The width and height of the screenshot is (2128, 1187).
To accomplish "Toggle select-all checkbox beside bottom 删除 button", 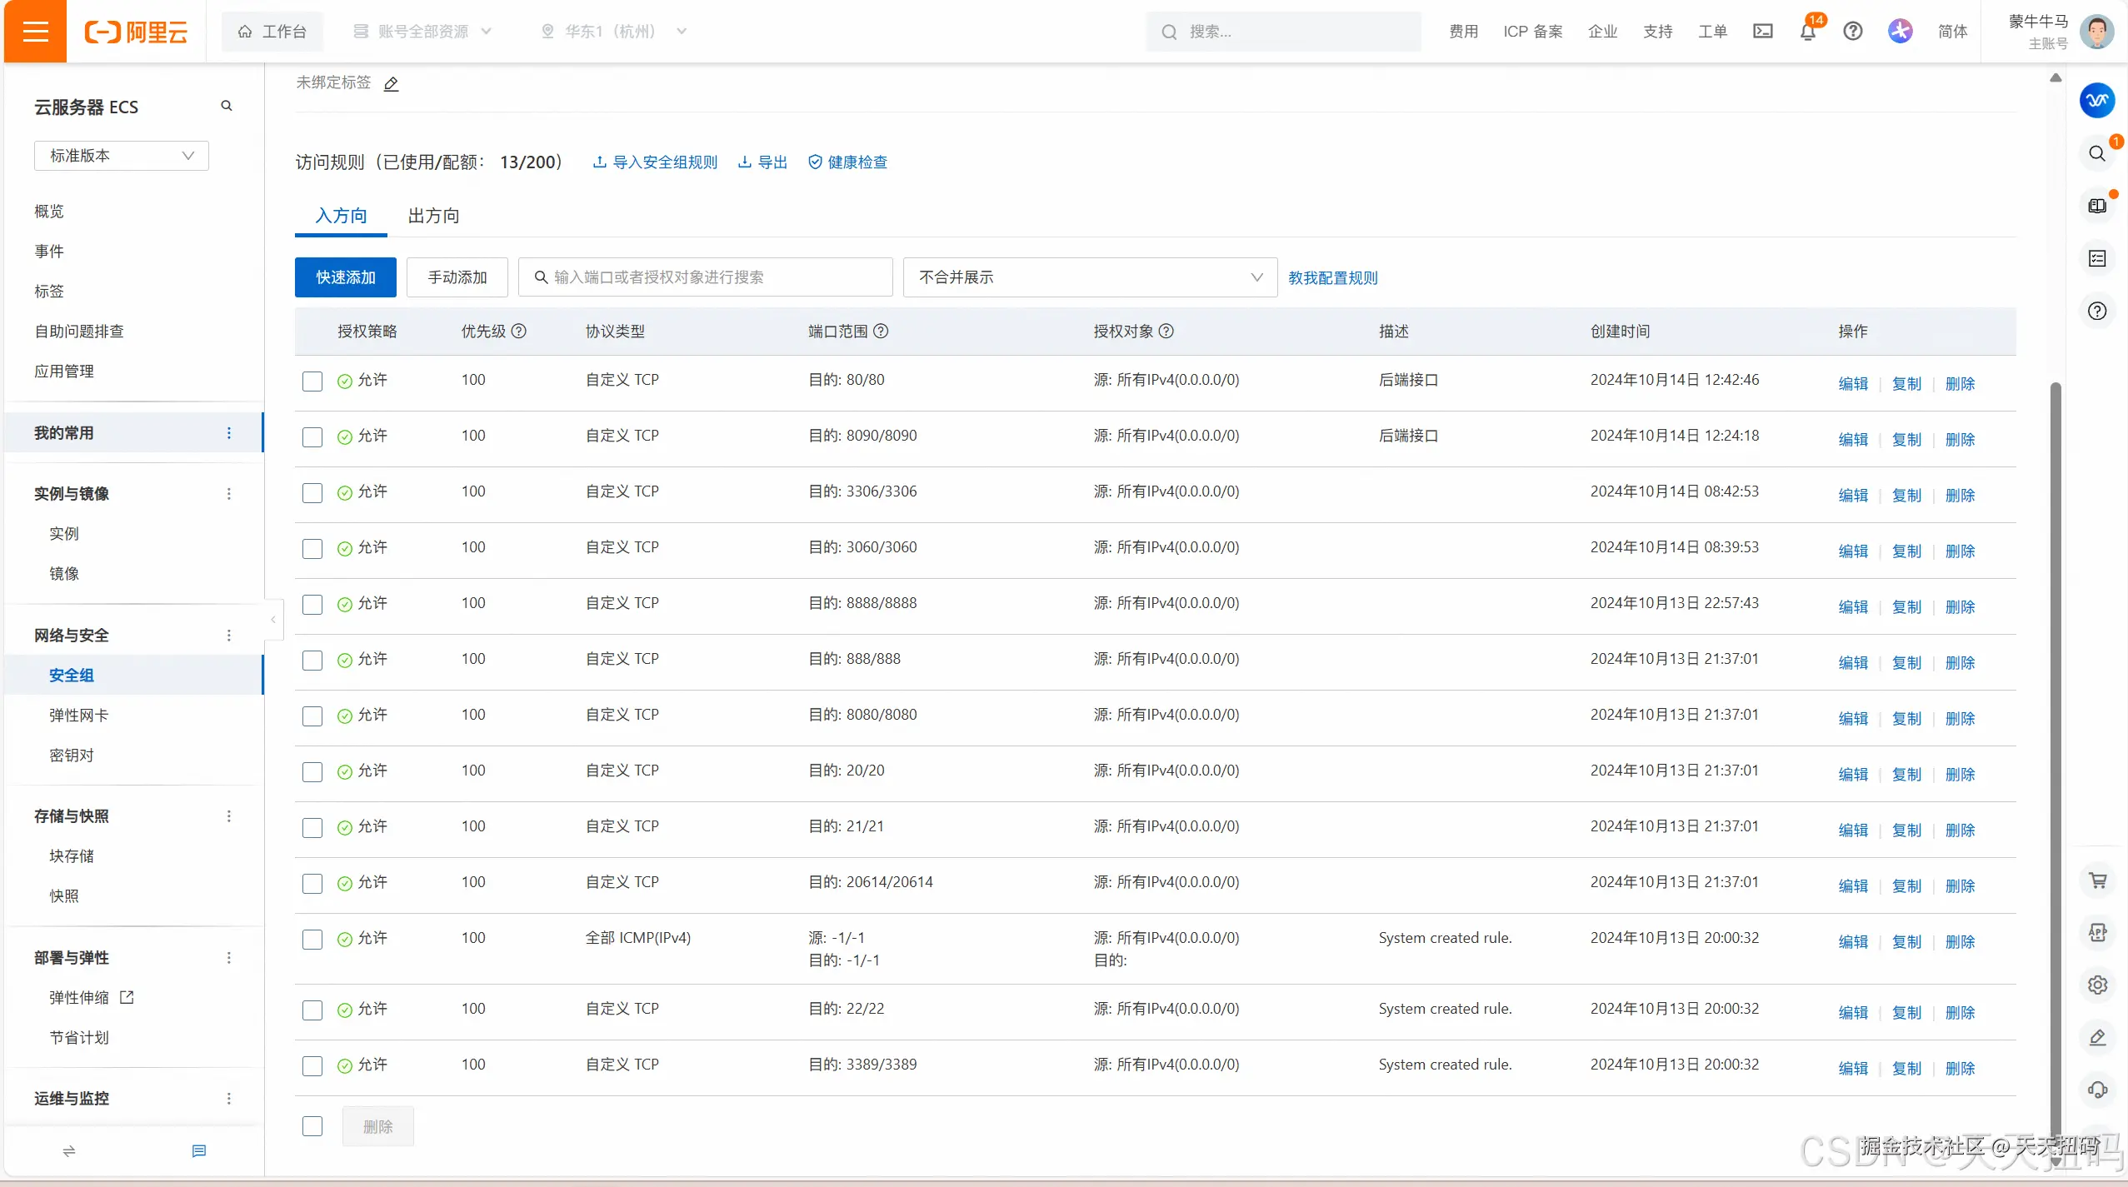I will [312, 1126].
